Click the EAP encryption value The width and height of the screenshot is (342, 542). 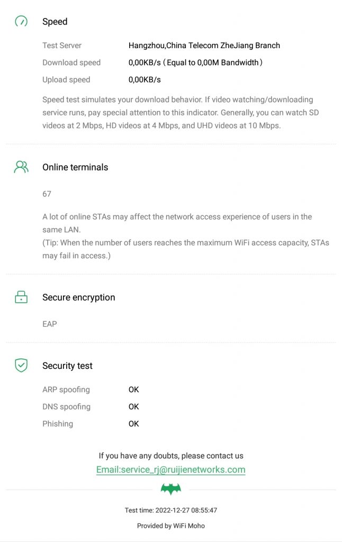[50, 324]
